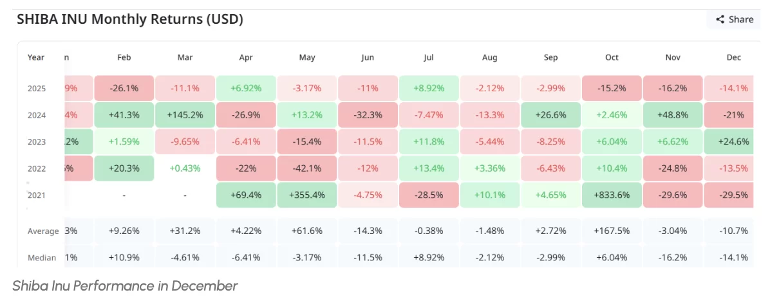The width and height of the screenshot is (770, 306).
Task: Click the Dec column header
Action: [x=733, y=57]
